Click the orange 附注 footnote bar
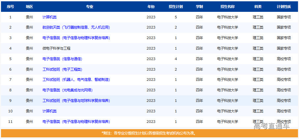 coord(149,133)
